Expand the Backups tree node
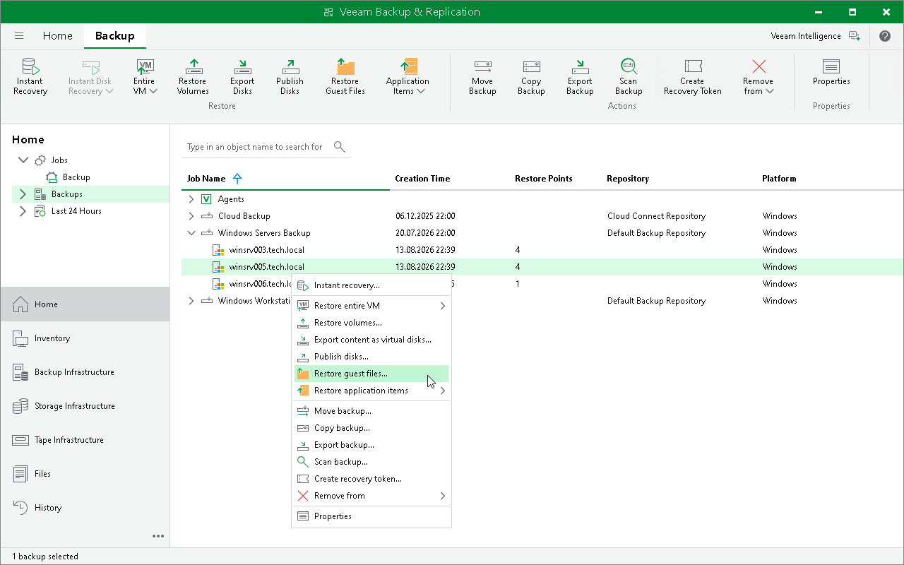Image resolution: width=904 pixels, height=565 pixels. [x=23, y=194]
